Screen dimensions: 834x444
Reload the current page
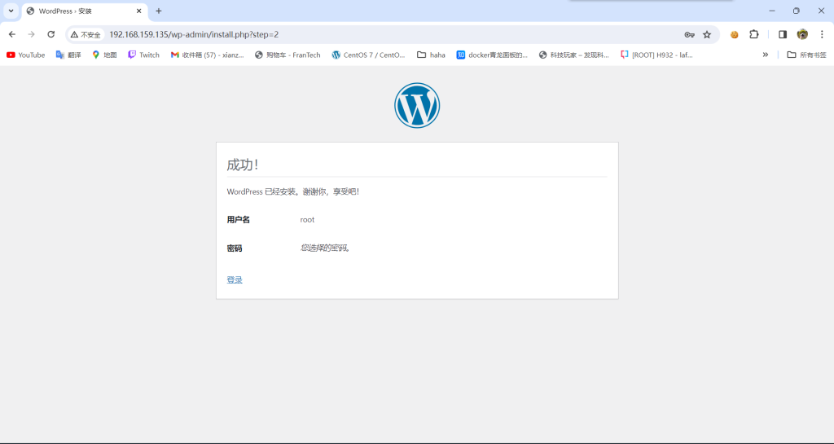click(x=50, y=34)
